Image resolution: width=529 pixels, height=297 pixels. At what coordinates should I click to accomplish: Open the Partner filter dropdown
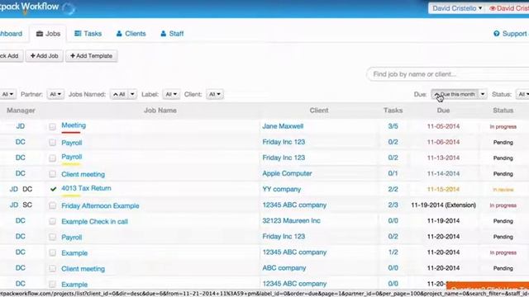55,94
